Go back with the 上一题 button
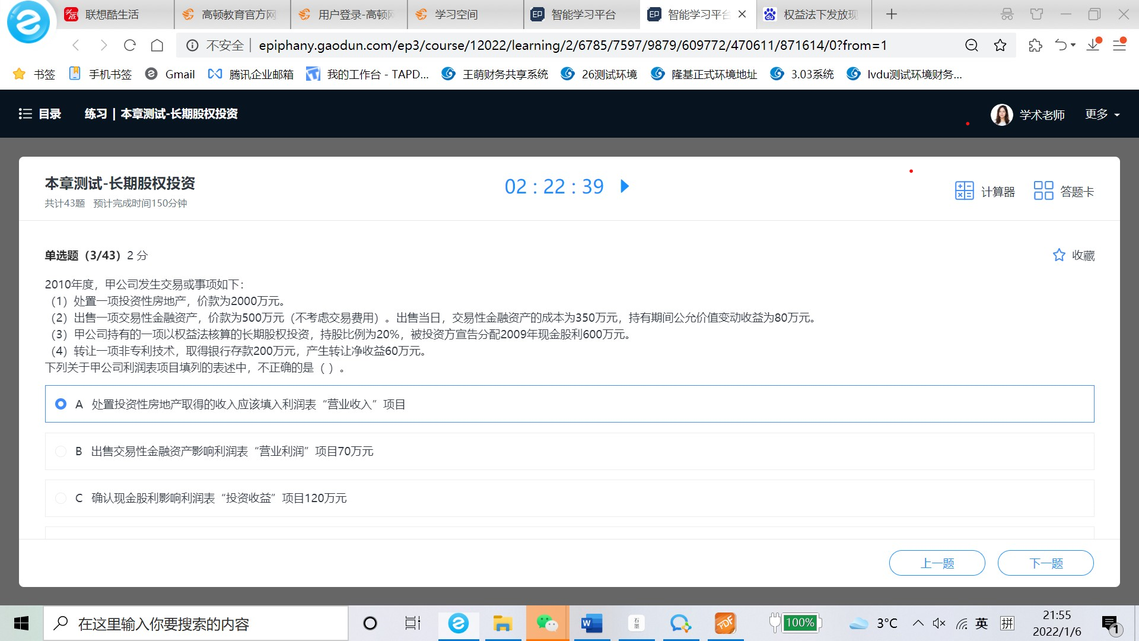This screenshot has width=1139, height=641. point(937,563)
